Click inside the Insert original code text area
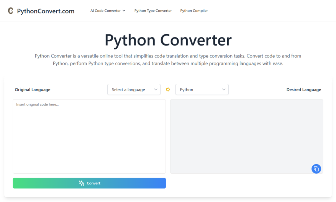Image resolution: width=336 pixels, height=202 pixels. tap(89, 136)
